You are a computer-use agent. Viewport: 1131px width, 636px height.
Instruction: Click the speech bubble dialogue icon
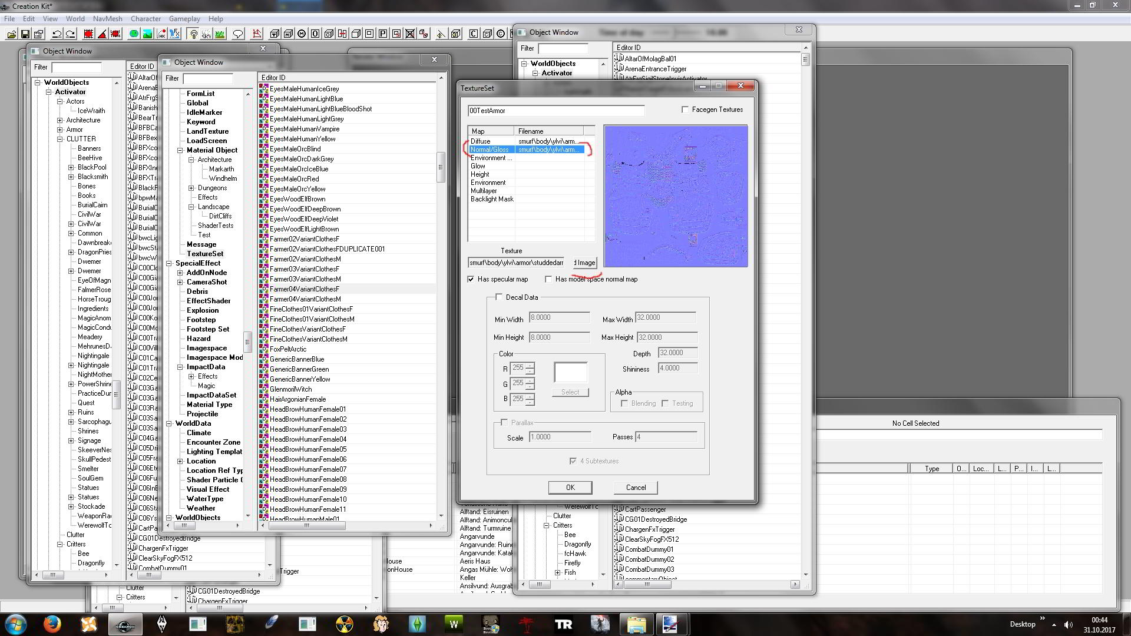pos(238,34)
